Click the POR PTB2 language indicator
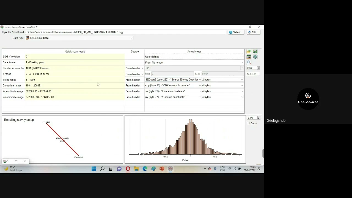The height and width of the screenshot is (198, 352). point(222,169)
